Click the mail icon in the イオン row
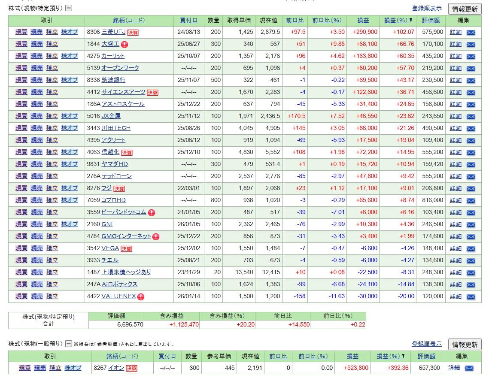The image size is (489, 381). point(469,368)
